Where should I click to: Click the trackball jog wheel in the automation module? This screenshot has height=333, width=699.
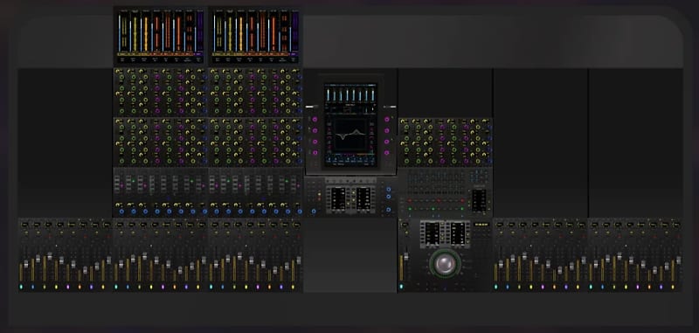click(x=445, y=264)
